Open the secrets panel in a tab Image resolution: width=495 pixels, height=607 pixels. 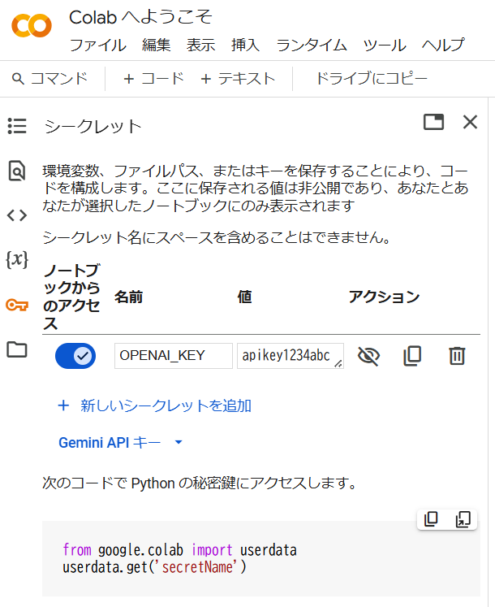[x=433, y=122]
